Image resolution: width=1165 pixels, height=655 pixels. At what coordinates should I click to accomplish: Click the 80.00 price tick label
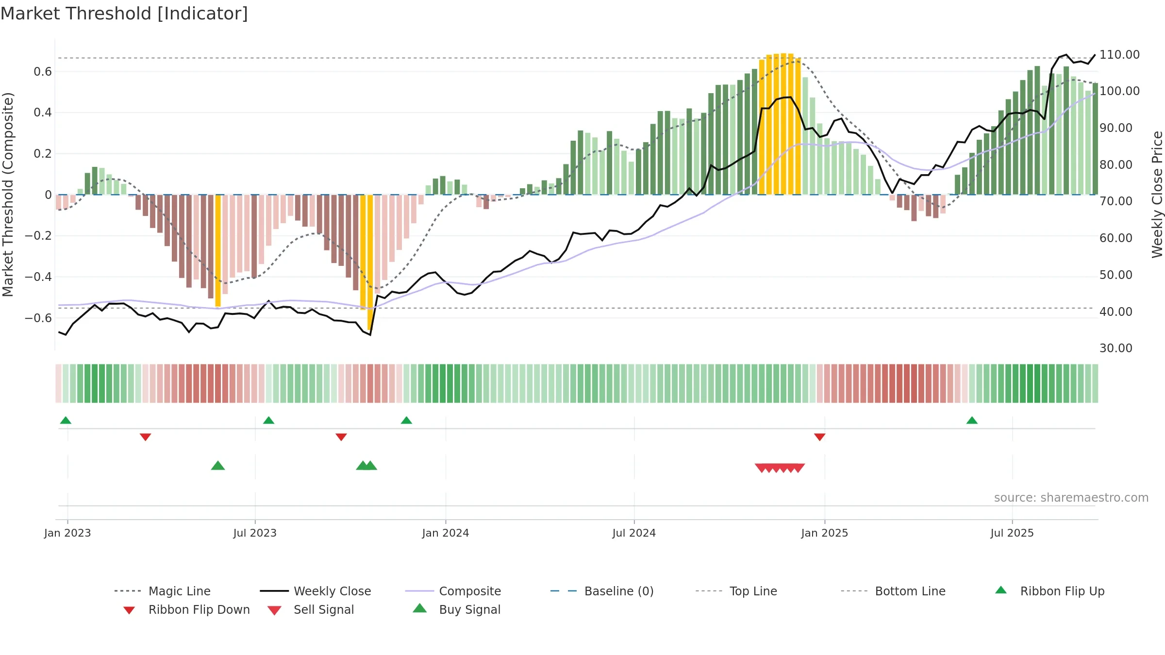click(x=1116, y=164)
